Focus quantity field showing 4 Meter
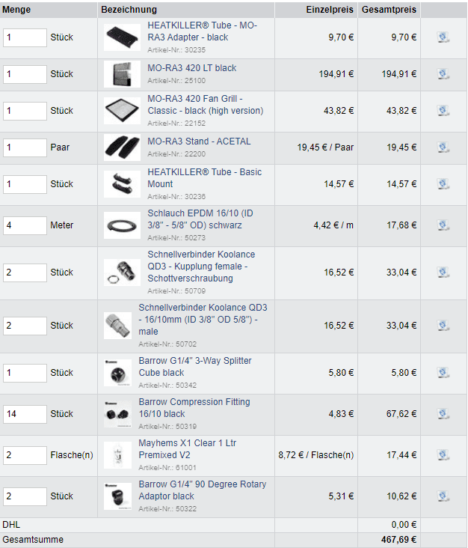468x548 pixels. [25, 226]
